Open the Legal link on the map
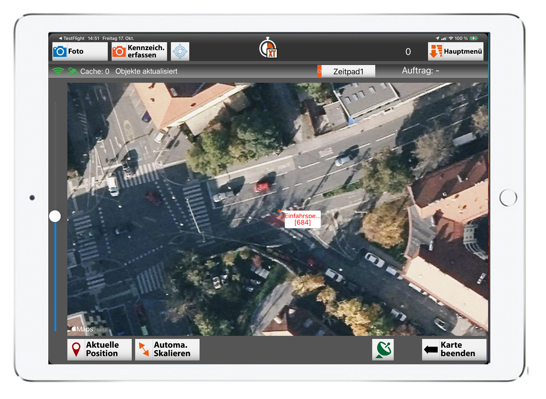546x399 pixels. pyautogui.click(x=102, y=330)
